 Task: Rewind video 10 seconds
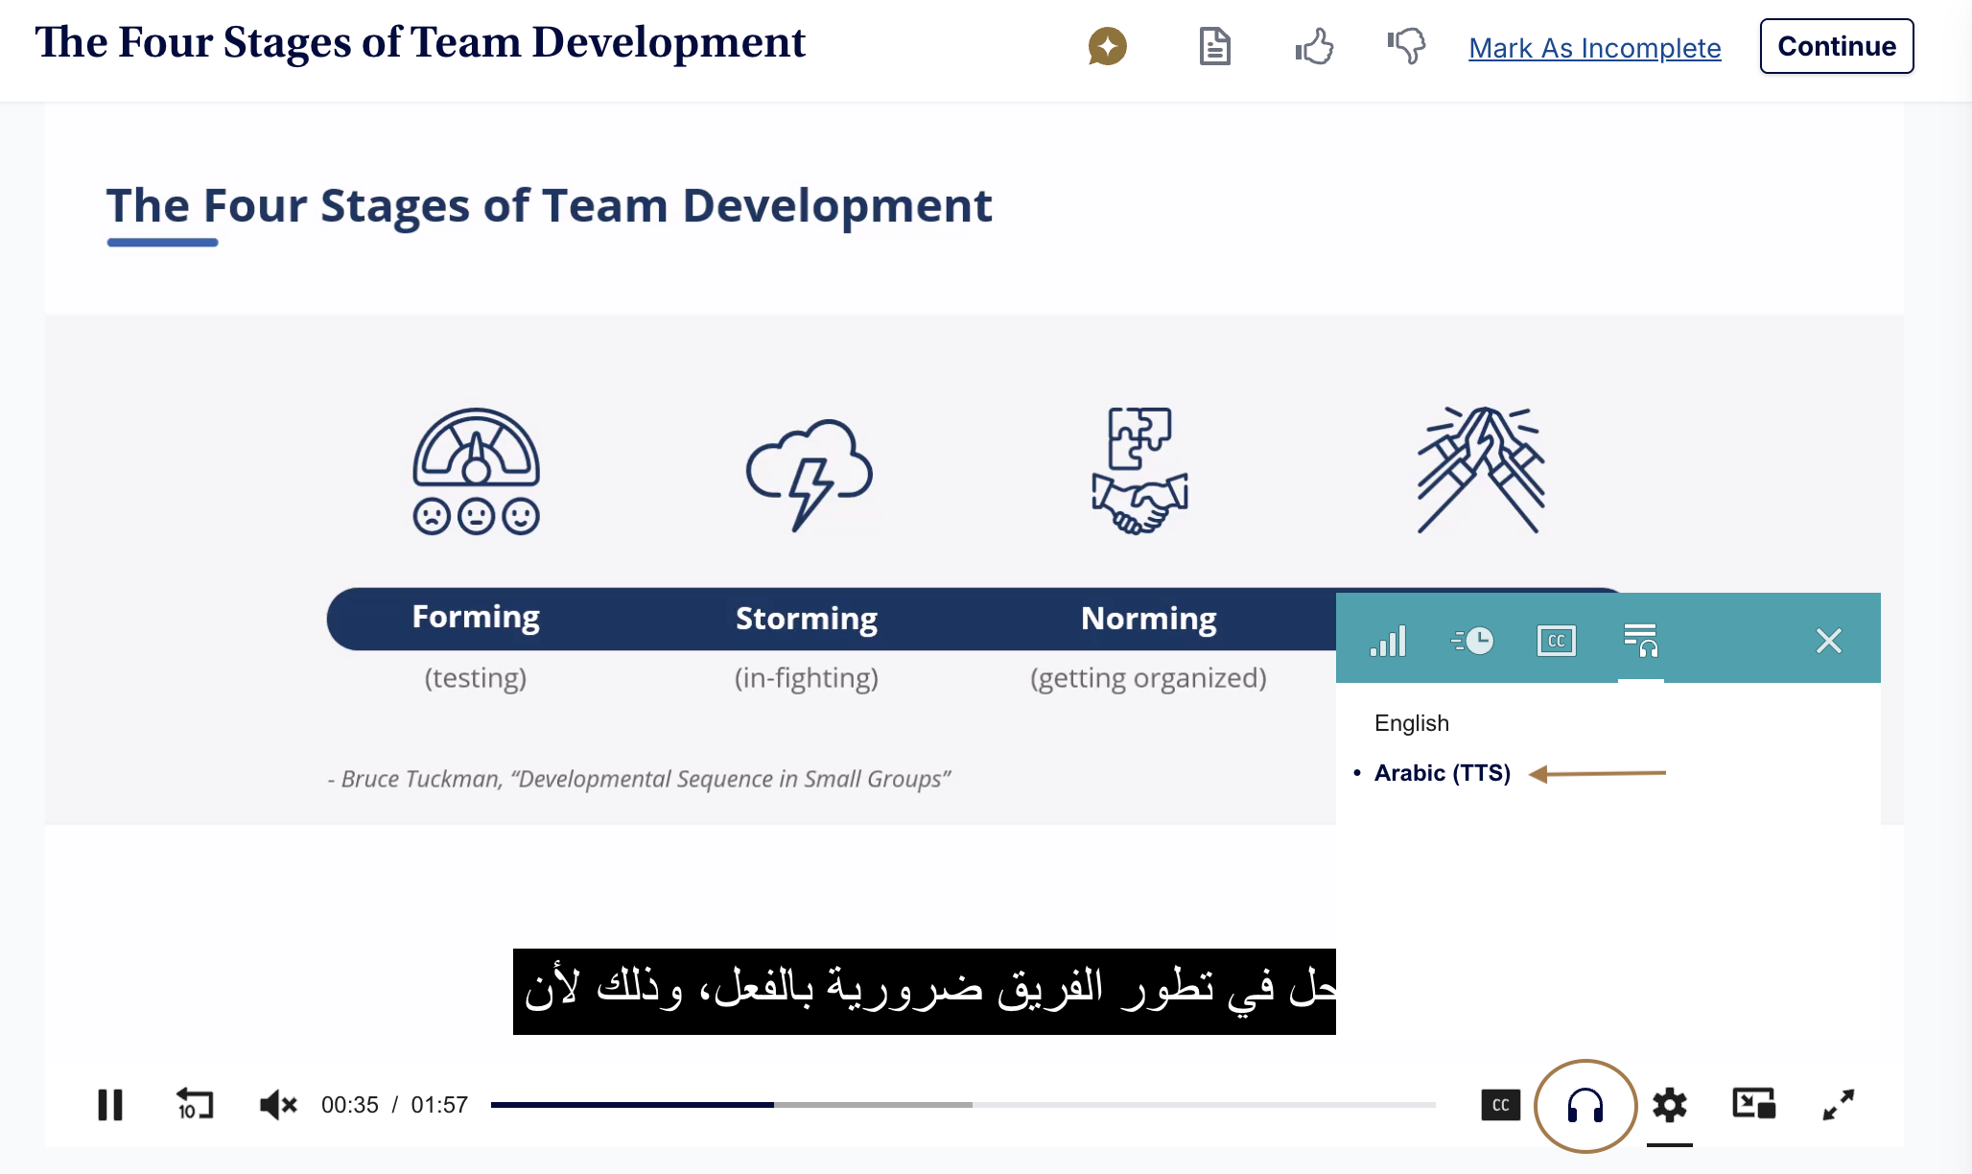[195, 1105]
